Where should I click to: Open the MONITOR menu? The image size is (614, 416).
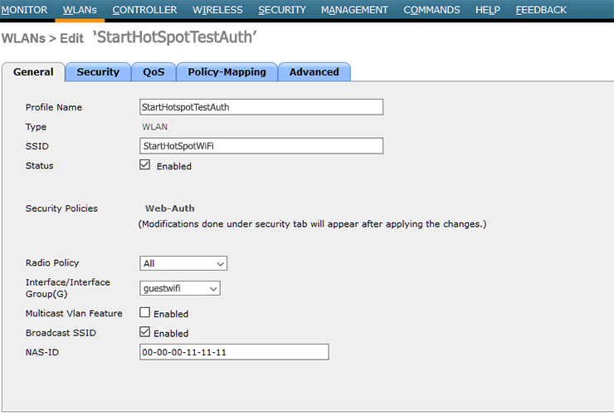click(24, 10)
